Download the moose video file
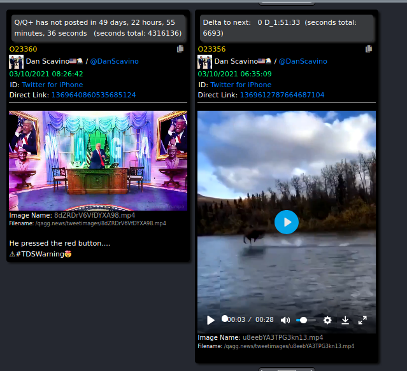The image size is (407, 371). [345, 320]
